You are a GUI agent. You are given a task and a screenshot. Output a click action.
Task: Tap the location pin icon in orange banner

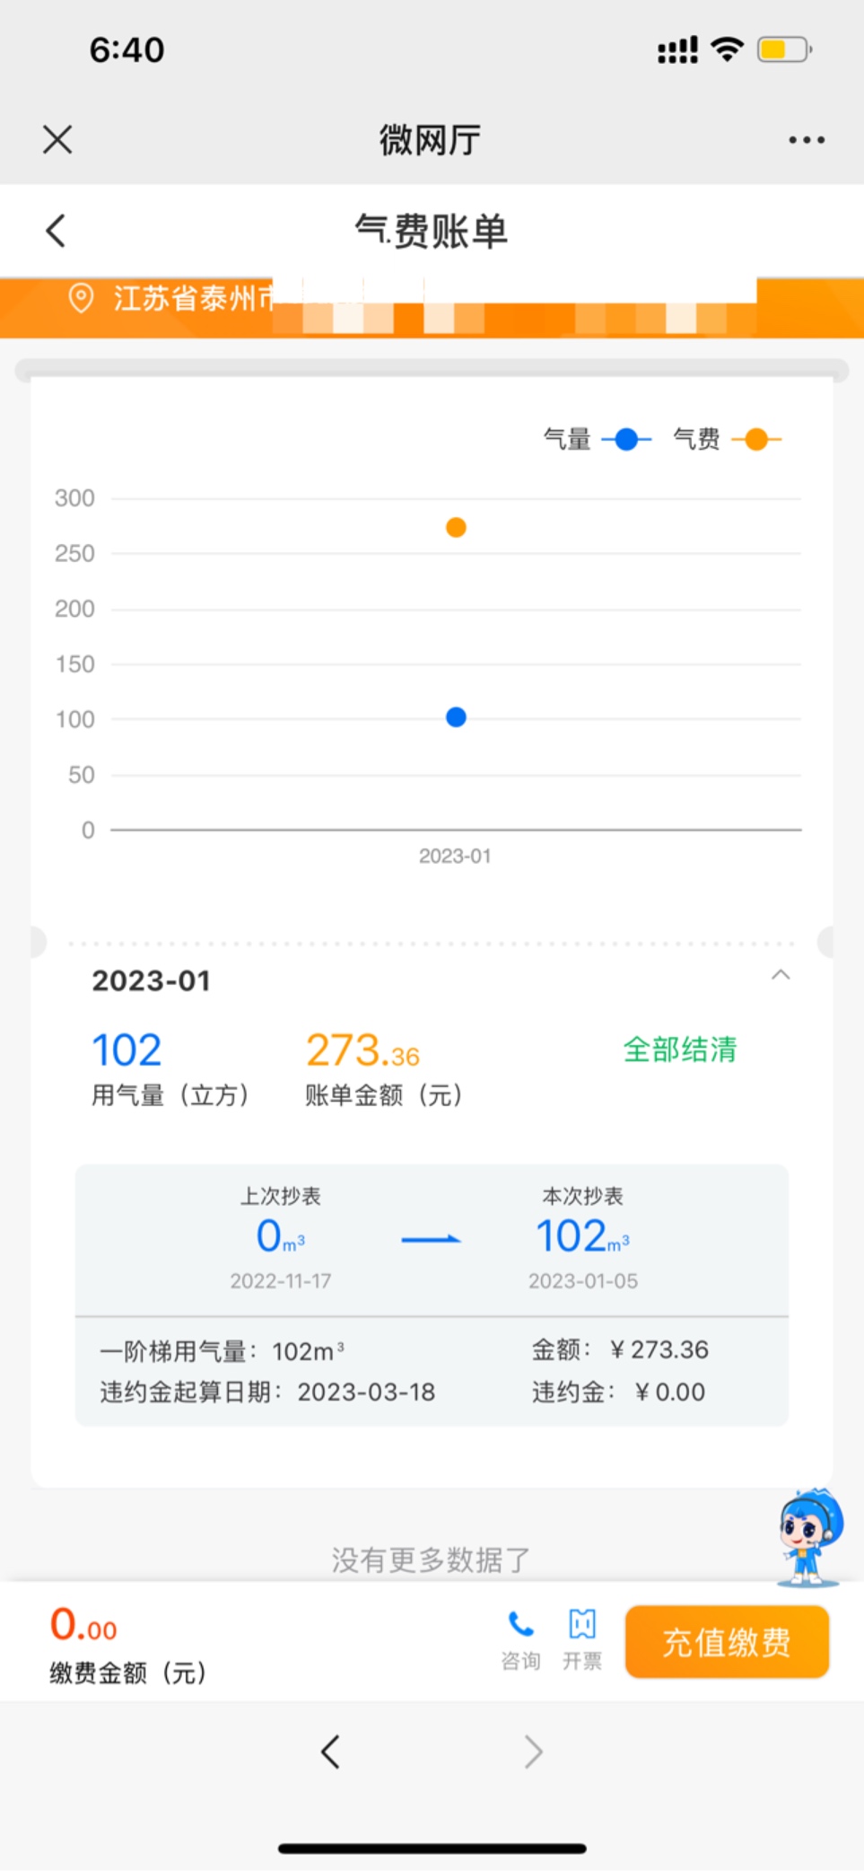(81, 298)
